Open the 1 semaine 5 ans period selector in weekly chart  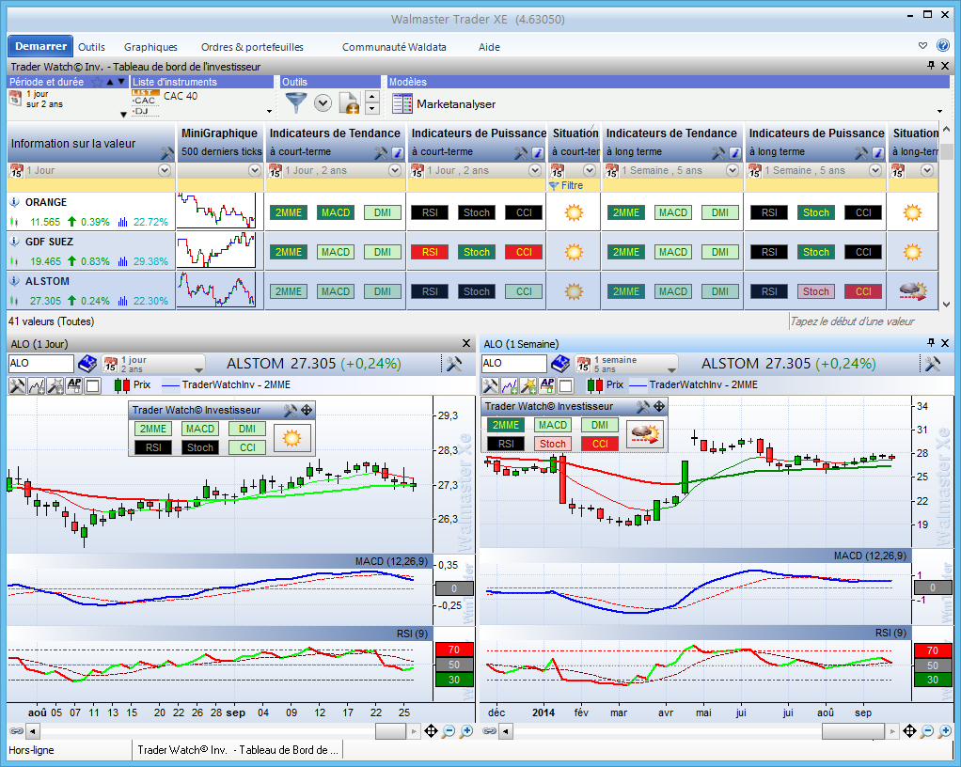tap(626, 365)
